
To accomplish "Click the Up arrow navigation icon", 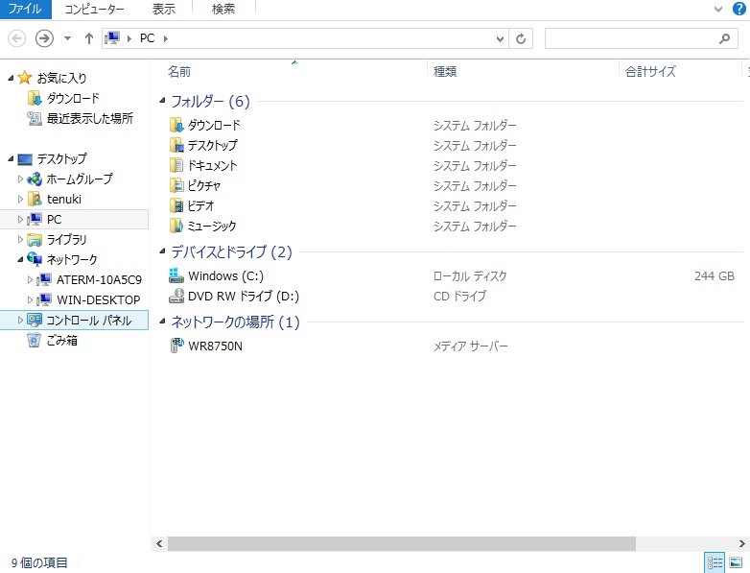I will point(89,38).
